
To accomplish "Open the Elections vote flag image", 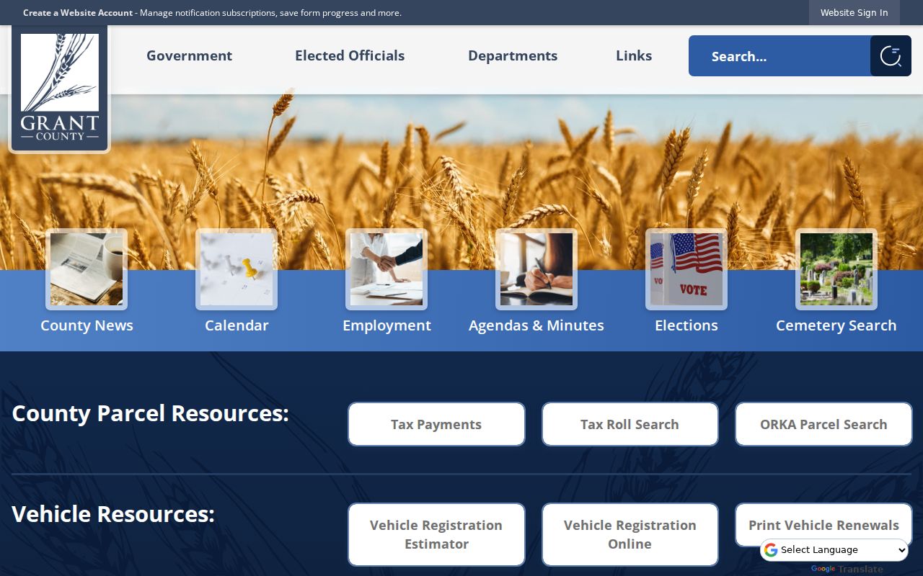I will click(686, 269).
